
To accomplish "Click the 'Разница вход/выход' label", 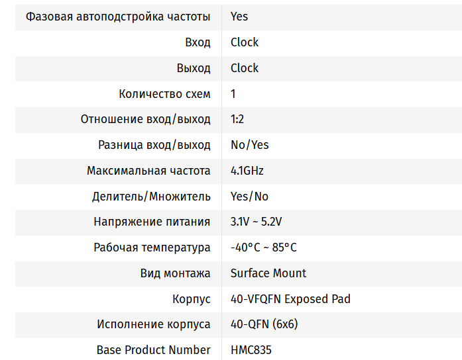I will click(154, 145).
